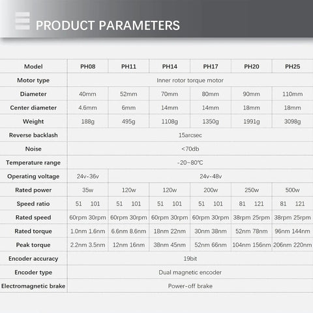Select the PH25 column header
Image resolution: width=313 pixels, height=313 pixels.
tap(293, 67)
